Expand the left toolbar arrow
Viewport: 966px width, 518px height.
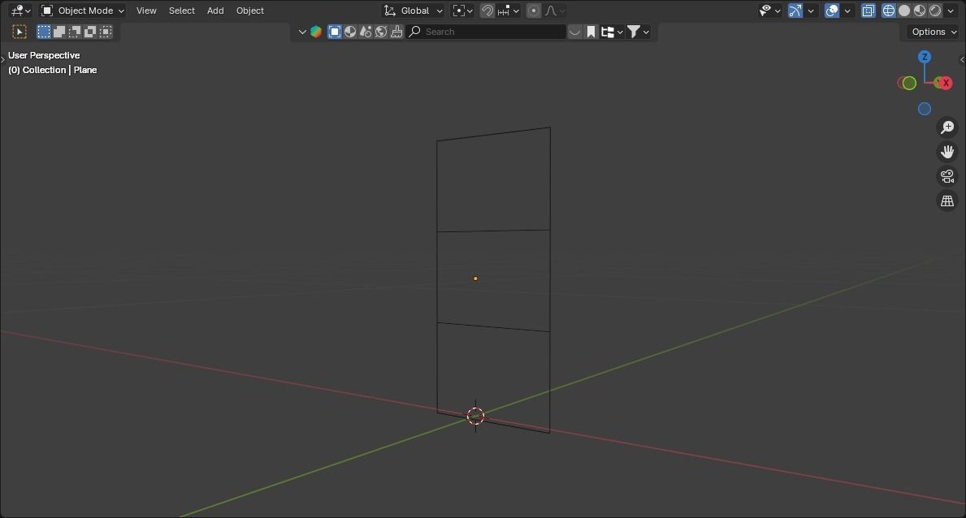click(2, 59)
